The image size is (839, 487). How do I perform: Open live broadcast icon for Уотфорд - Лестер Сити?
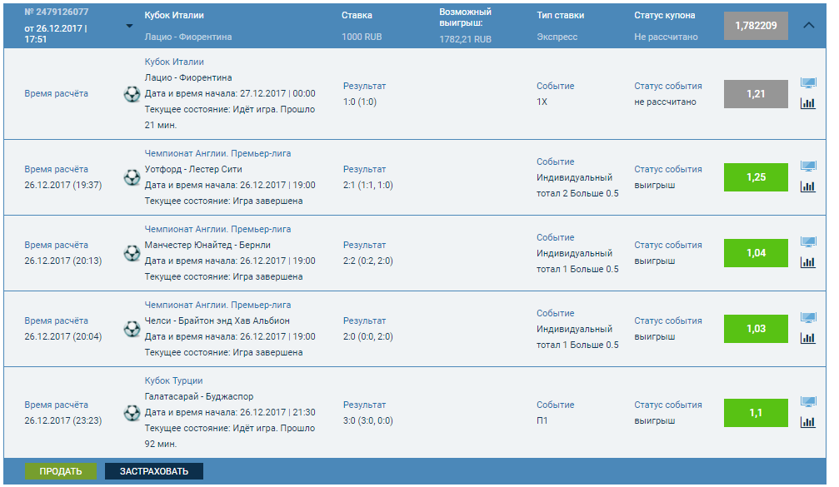click(808, 166)
